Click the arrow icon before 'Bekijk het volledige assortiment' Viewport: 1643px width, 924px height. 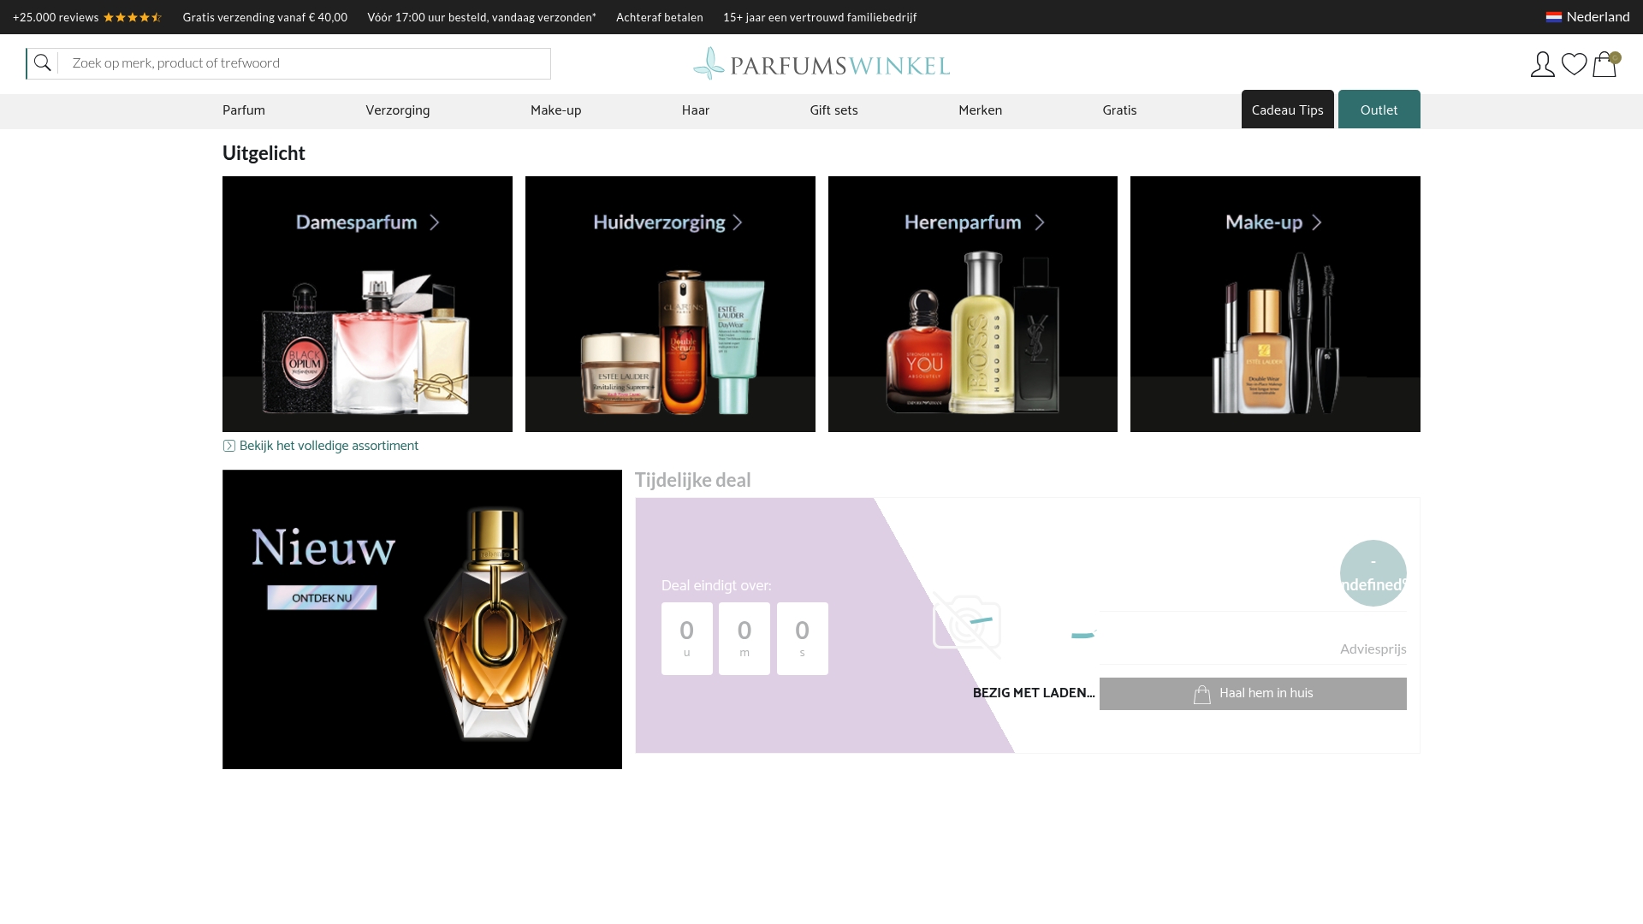point(229,445)
